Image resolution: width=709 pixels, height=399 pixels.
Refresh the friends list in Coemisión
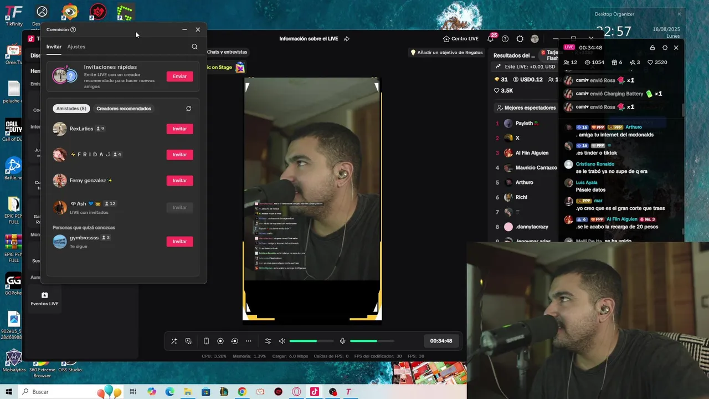(x=188, y=109)
